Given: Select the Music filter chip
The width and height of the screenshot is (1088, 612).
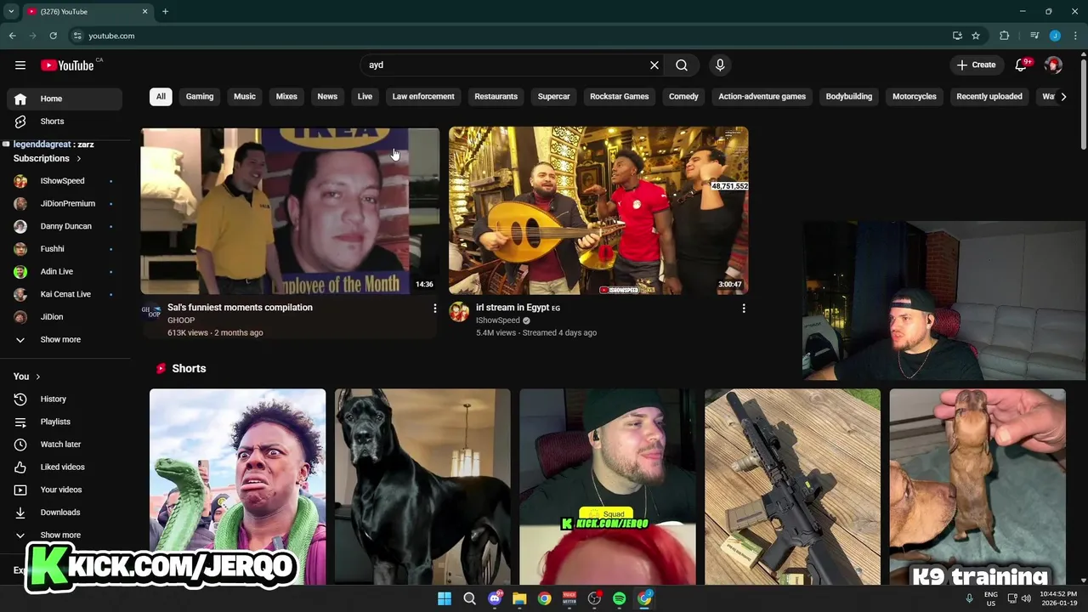Looking at the screenshot, I should click(x=245, y=97).
